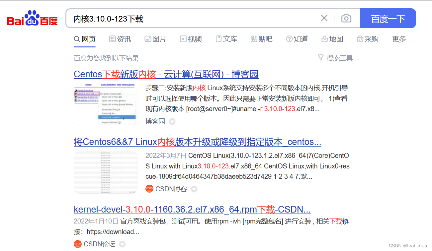The height and width of the screenshot is (251, 432).
Task: Click the 百度为您找到以下结果 text
Action: (106, 58)
